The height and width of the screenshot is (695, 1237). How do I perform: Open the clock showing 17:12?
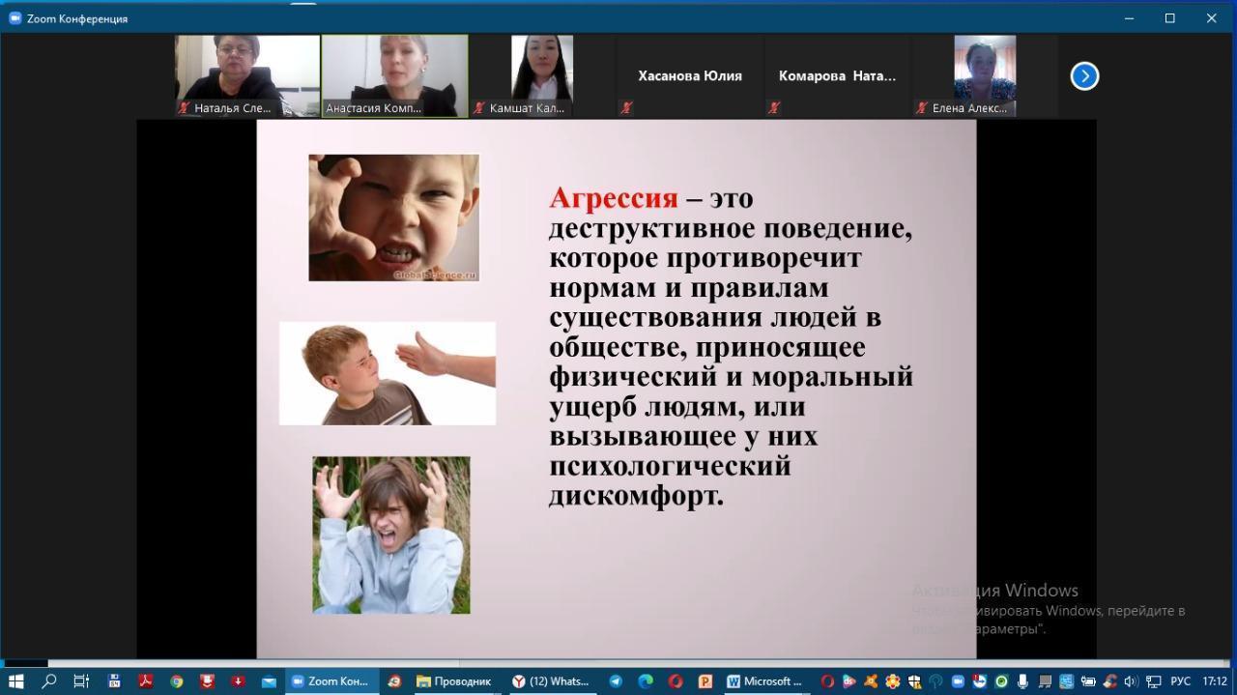point(1215,681)
